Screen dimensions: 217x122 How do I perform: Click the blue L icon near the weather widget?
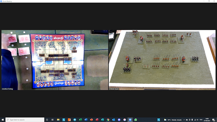(159, 120)
